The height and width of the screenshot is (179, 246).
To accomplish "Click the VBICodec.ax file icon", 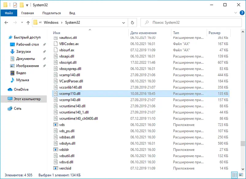I will pyautogui.click(x=56, y=44).
